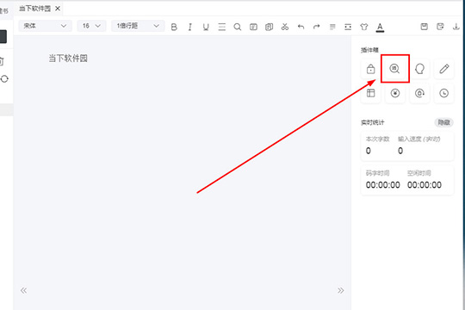Open the 1倍行距 line spacing dropdown

point(138,26)
